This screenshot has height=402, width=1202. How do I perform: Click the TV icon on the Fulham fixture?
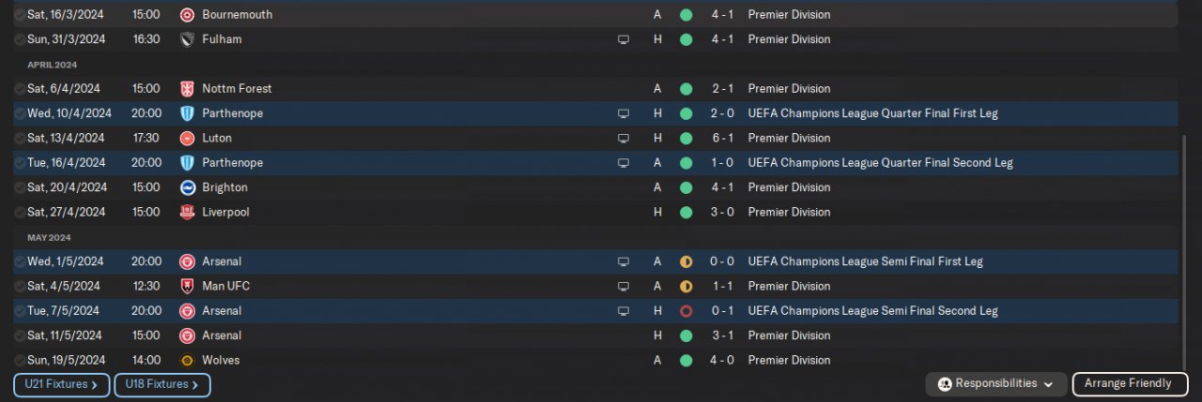(x=623, y=39)
